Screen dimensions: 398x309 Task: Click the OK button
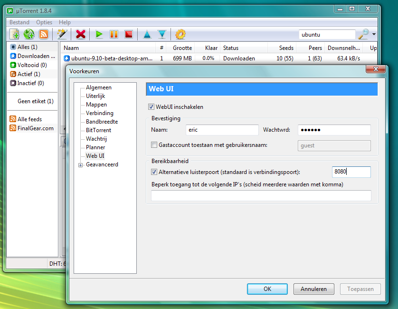click(x=267, y=289)
